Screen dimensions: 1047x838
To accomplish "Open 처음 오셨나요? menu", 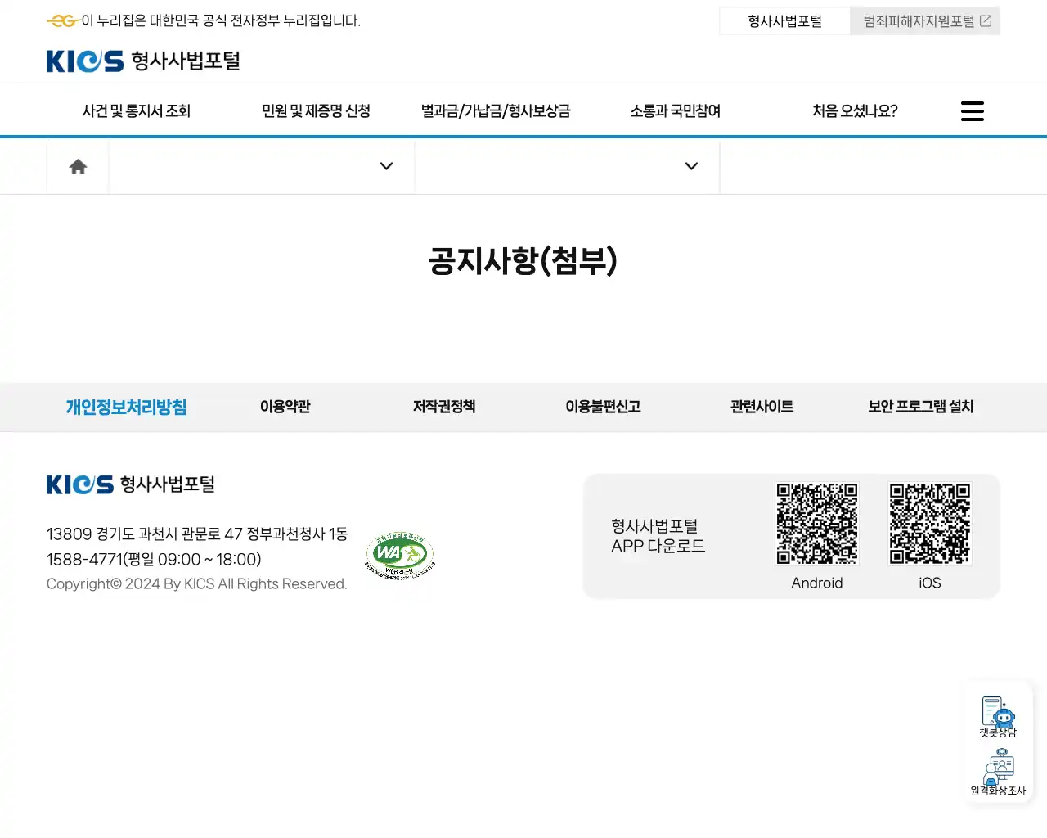I will (855, 111).
